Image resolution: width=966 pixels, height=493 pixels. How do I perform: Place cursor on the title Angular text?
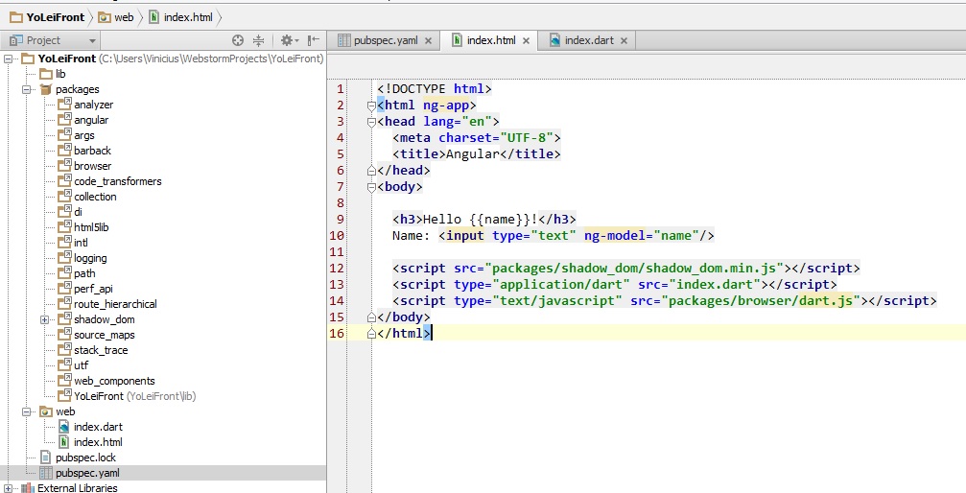coord(472,154)
